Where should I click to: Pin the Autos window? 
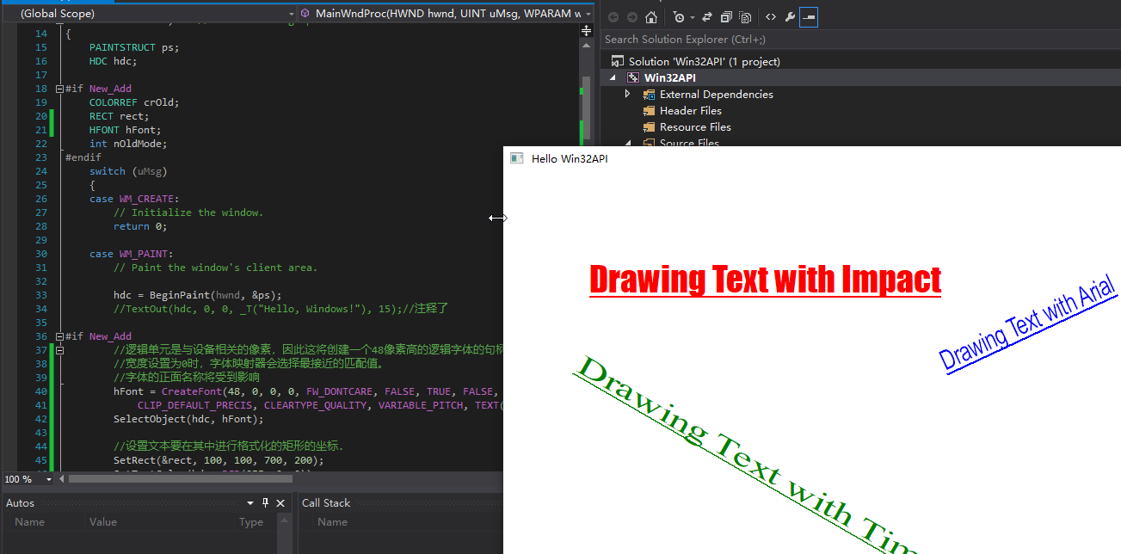tap(267, 502)
